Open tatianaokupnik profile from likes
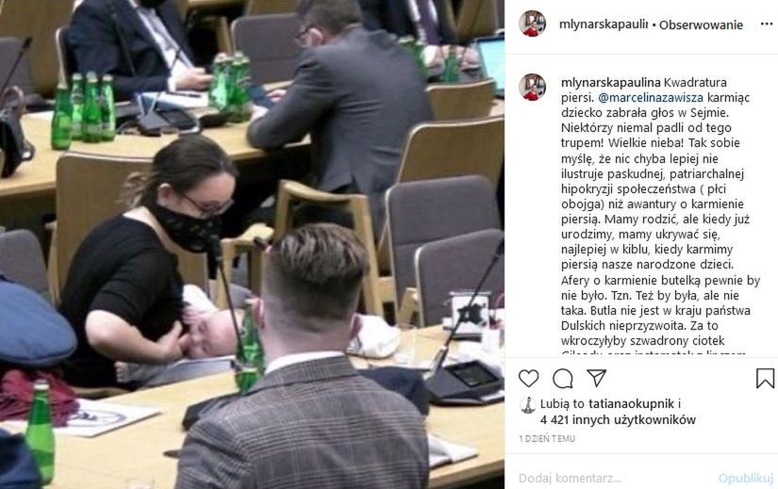The width and height of the screenshot is (778, 489). coord(631,403)
